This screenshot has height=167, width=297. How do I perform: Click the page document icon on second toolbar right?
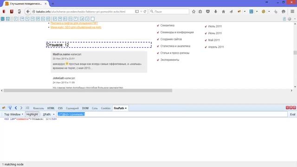tap(284, 19)
